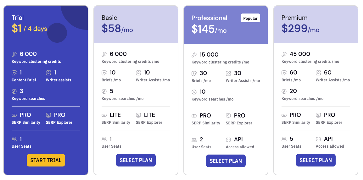Click the Popular badge on Professional
This screenshot has height=180, width=363.
(x=250, y=18)
